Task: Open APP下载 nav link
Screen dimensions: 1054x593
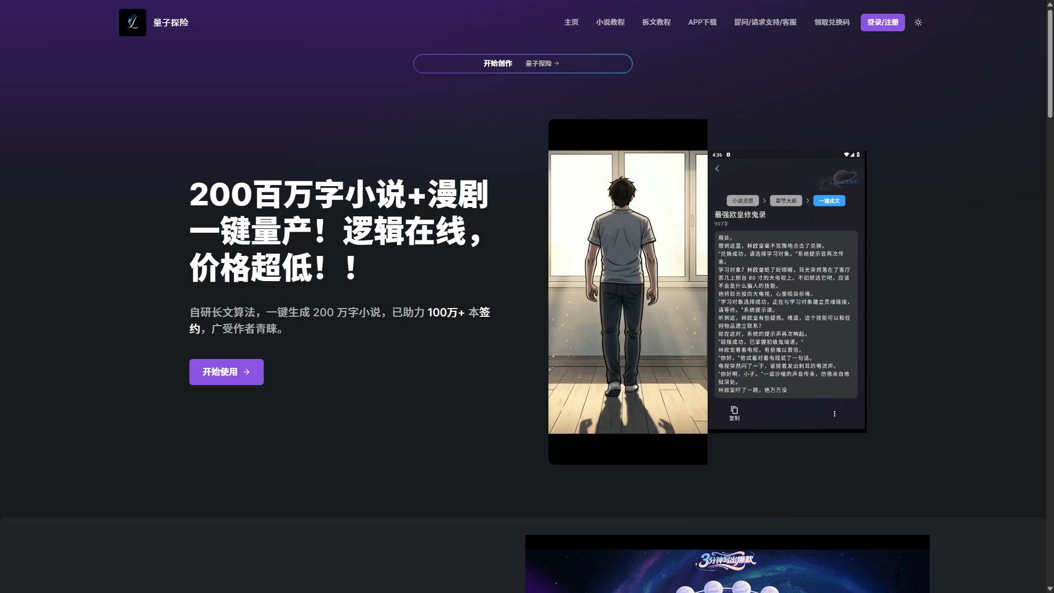Action: click(x=702, y=23)
